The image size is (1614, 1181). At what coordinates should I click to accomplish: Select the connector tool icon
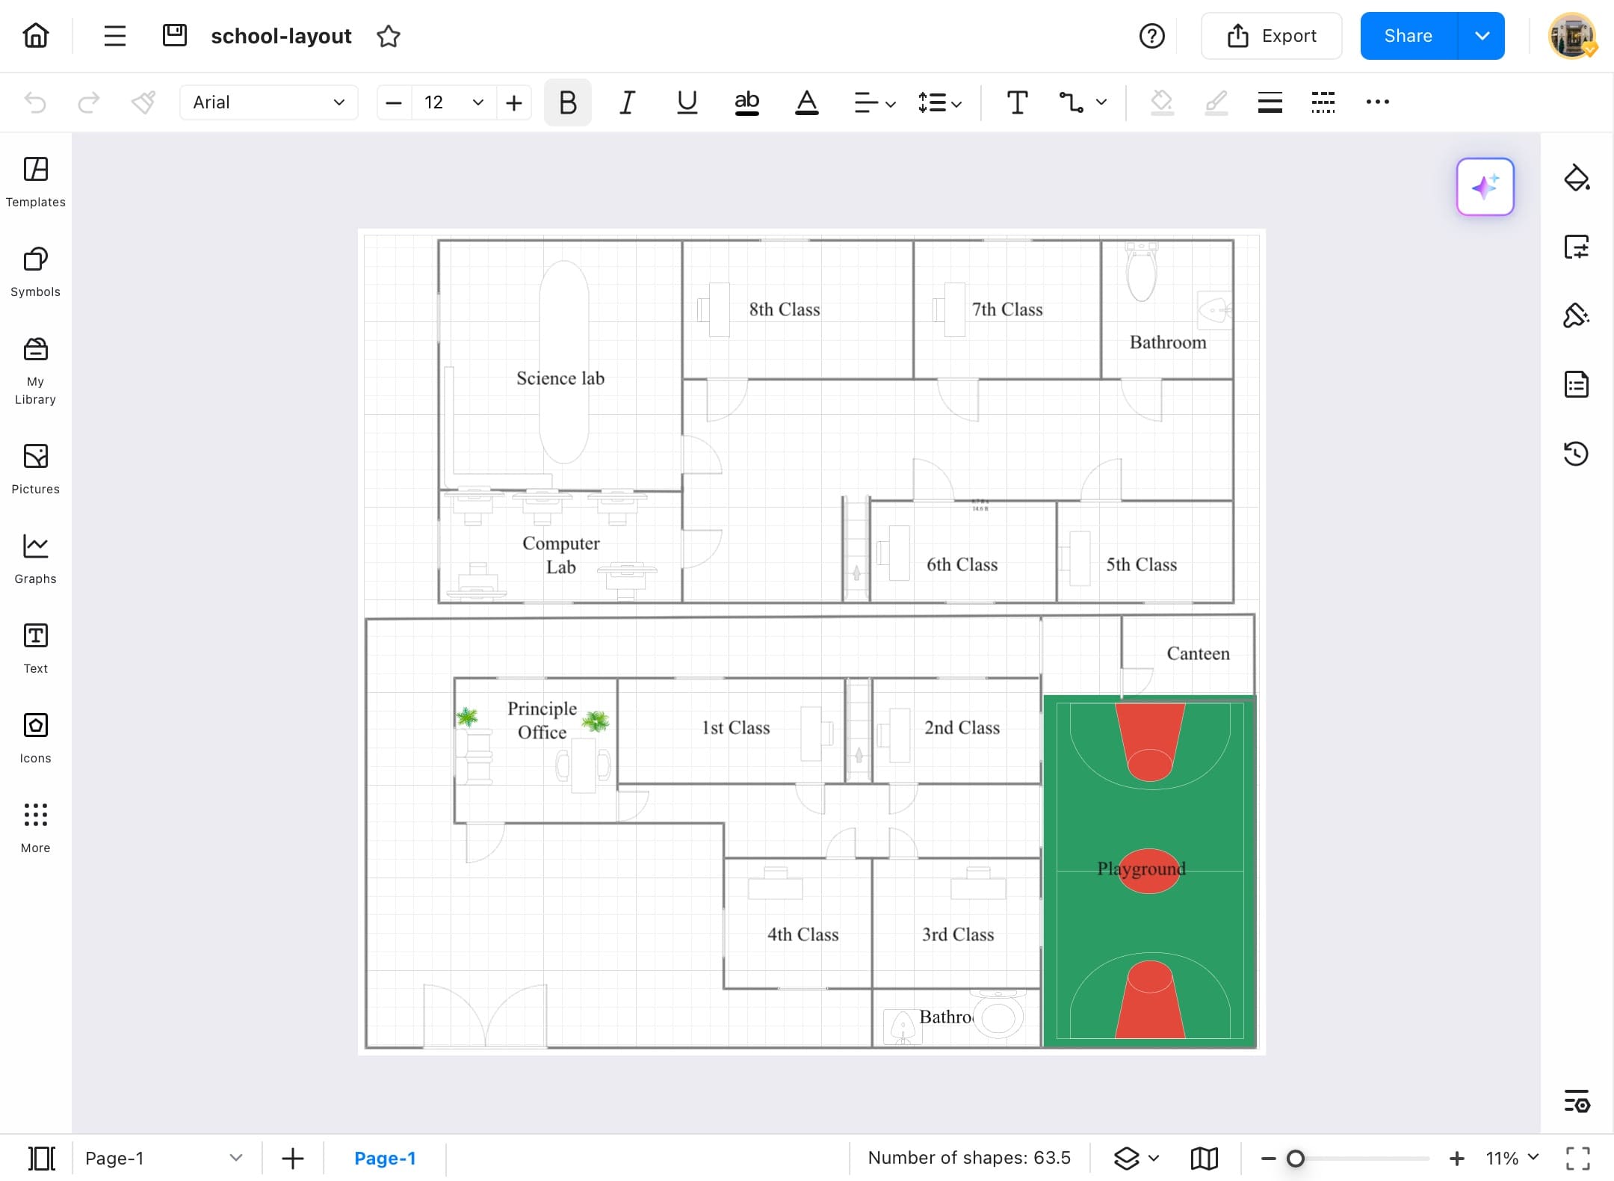pos(1071,102)
